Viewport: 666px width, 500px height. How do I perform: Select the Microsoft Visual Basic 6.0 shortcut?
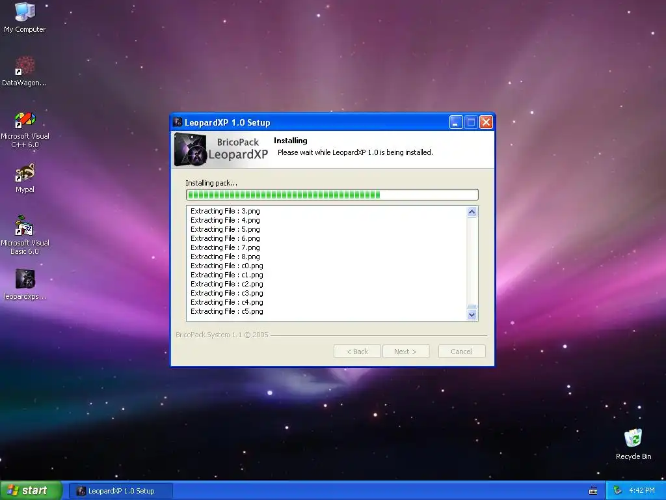(25, 236)
